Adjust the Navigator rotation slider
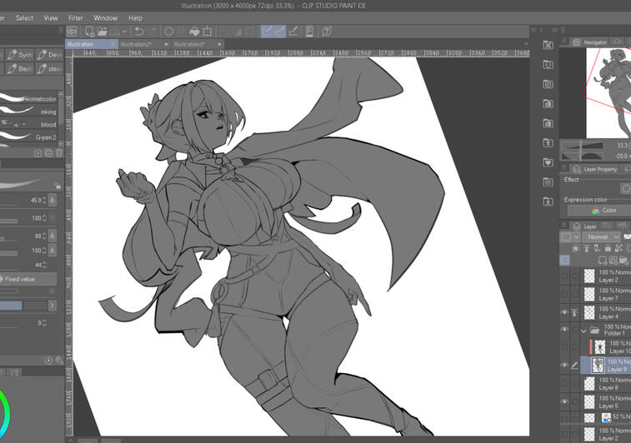631x443 pixels. [583, 156]
